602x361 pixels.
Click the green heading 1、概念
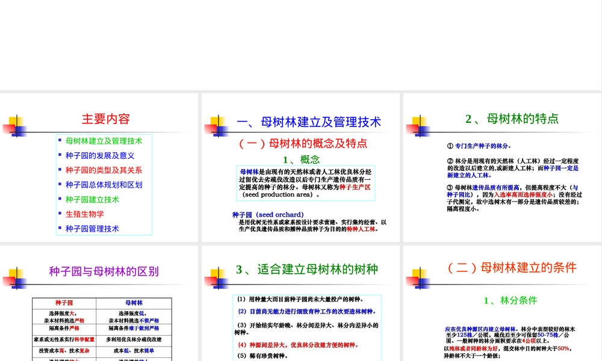click(x=302, y=159)
